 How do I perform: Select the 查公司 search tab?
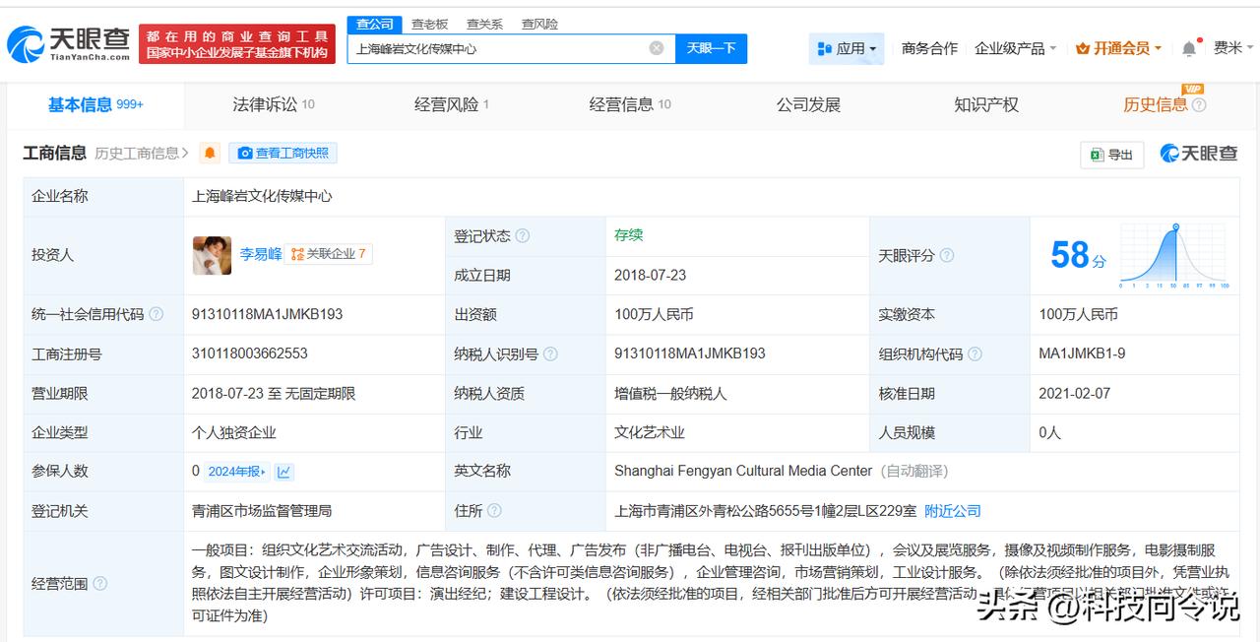(x=375, y=24)
